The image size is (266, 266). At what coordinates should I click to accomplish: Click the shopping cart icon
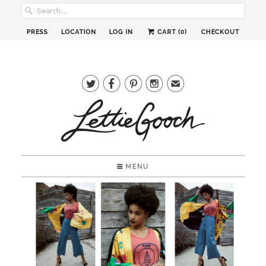pyautogui.click(x=151, y=32)
